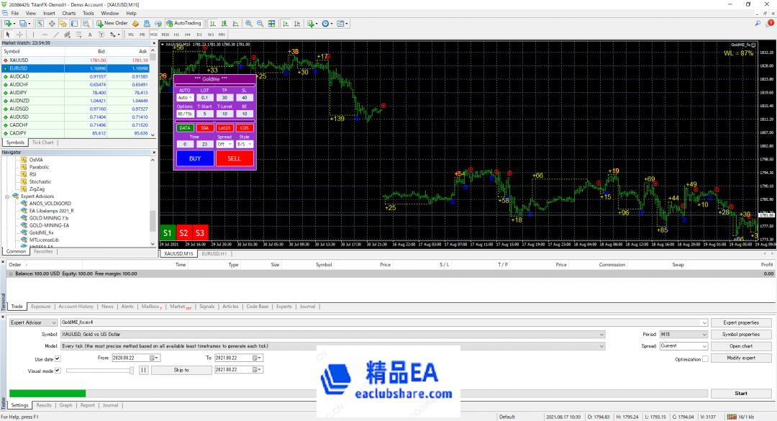Open the Period M15 dropdown
Image resolution: width=777 pixels, height=421 pixels.
coord(683,334)
